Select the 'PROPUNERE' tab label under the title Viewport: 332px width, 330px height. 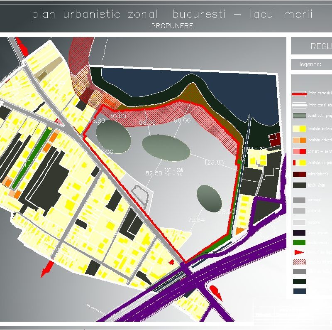pos(173,25)
